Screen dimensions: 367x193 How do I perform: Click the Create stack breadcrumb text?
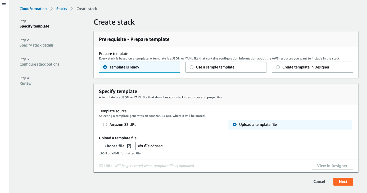tap(87, 9)
